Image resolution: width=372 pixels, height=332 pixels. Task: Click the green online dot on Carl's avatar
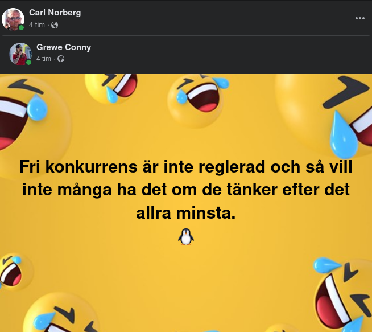[x=21, y=27]
